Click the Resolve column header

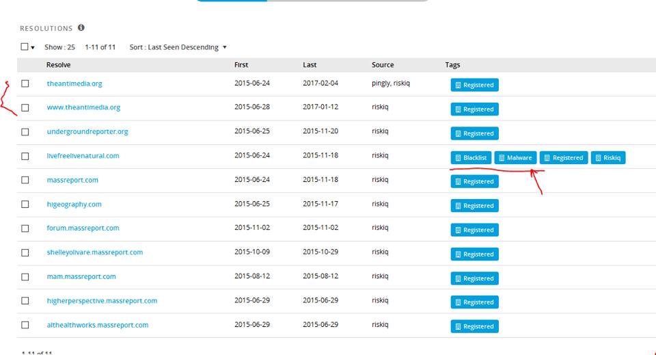point(58,65)
